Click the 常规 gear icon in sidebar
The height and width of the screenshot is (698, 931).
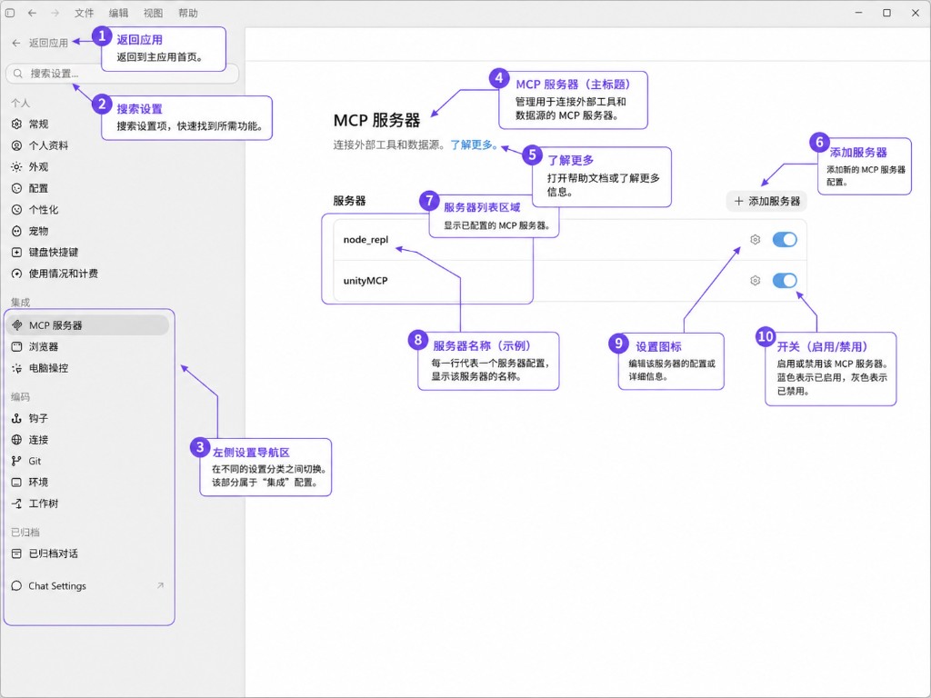point(16,124)
